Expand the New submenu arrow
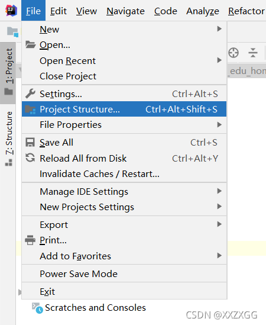 [219, 29]
